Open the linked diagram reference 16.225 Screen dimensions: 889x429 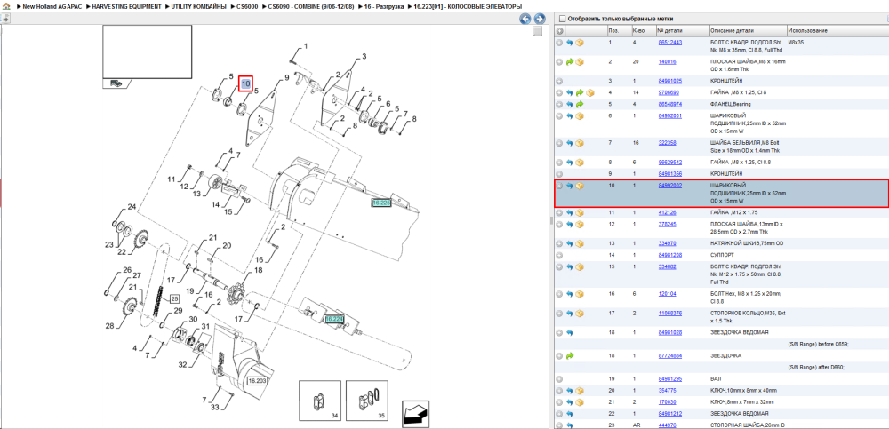pyautogui.click(x=381, y=203)
